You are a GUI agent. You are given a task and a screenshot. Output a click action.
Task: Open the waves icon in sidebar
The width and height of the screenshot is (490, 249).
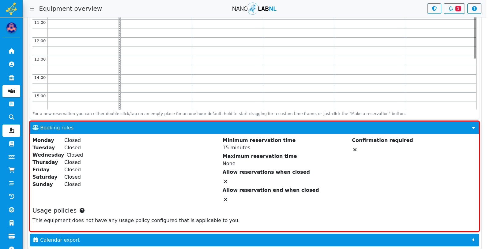[11, 157]
